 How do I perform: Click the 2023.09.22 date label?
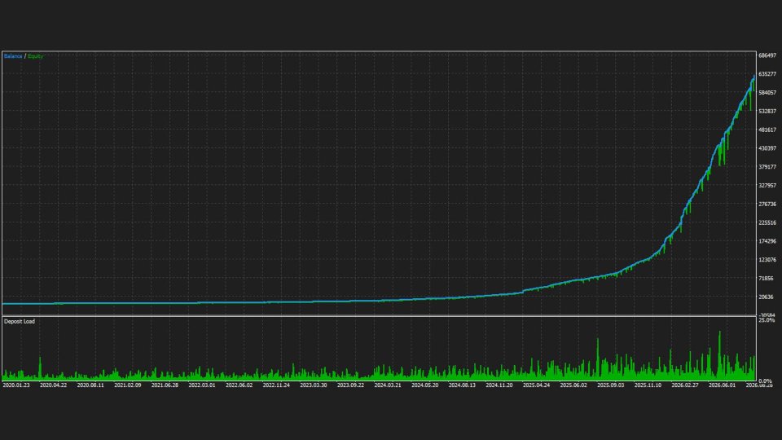(x=350, y=385)
